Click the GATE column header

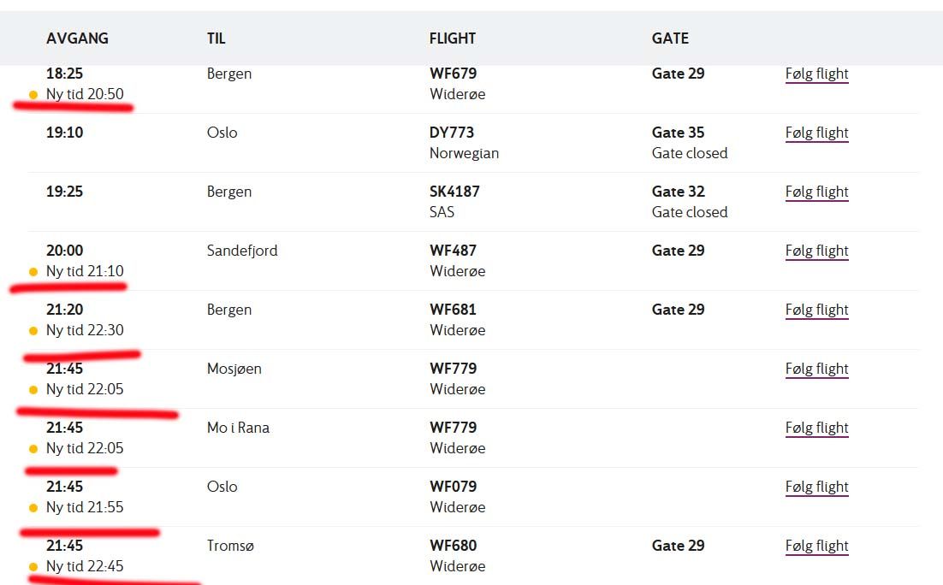click(670, 38)
